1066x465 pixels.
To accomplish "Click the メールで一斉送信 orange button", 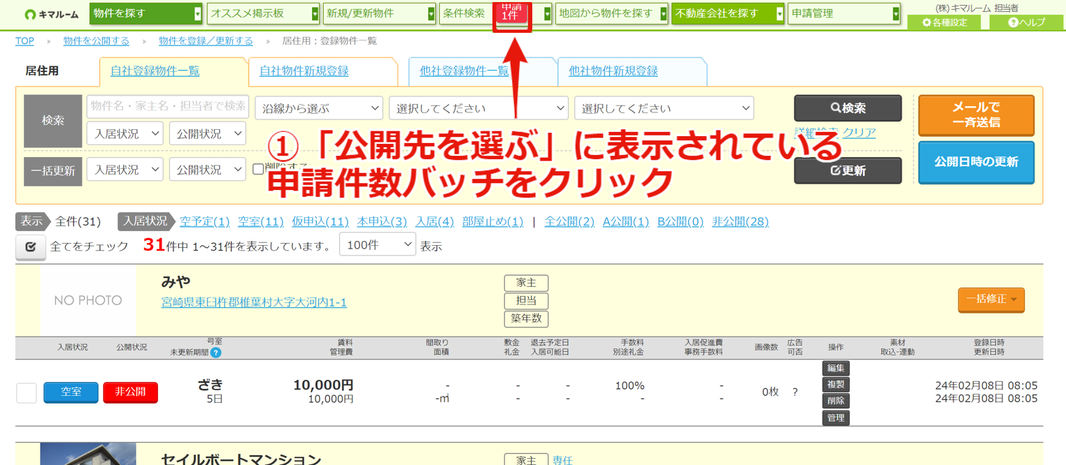I will (976, 115).
